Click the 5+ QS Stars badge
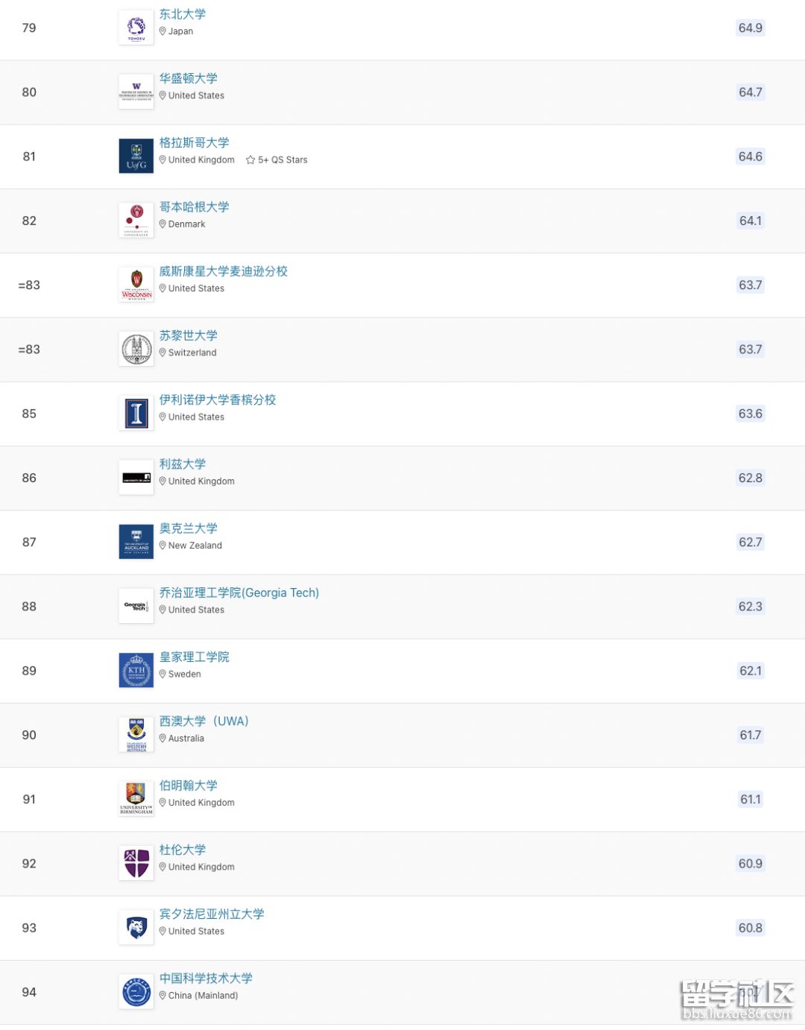Viewport: 805px width, 1030px height. tap(277, 159)
